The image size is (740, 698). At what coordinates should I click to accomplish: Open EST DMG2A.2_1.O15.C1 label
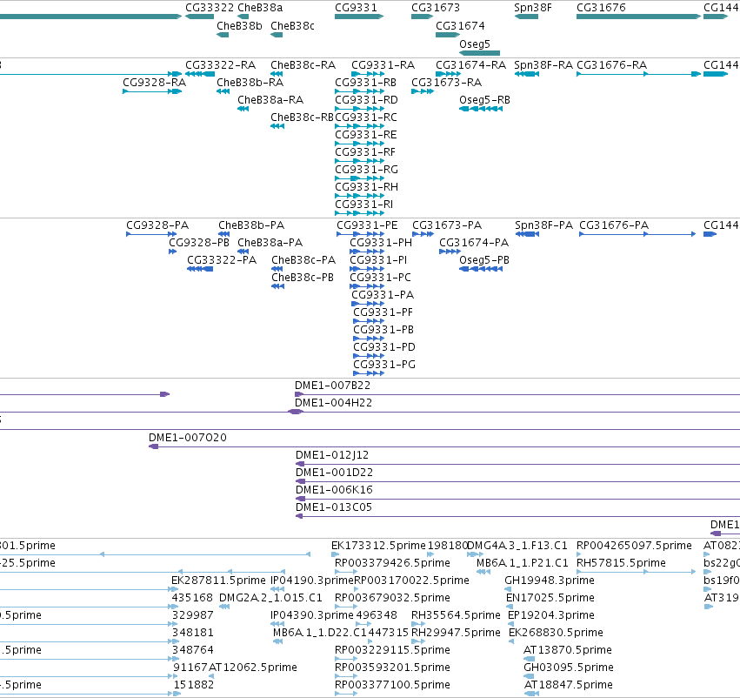(270, 599)
